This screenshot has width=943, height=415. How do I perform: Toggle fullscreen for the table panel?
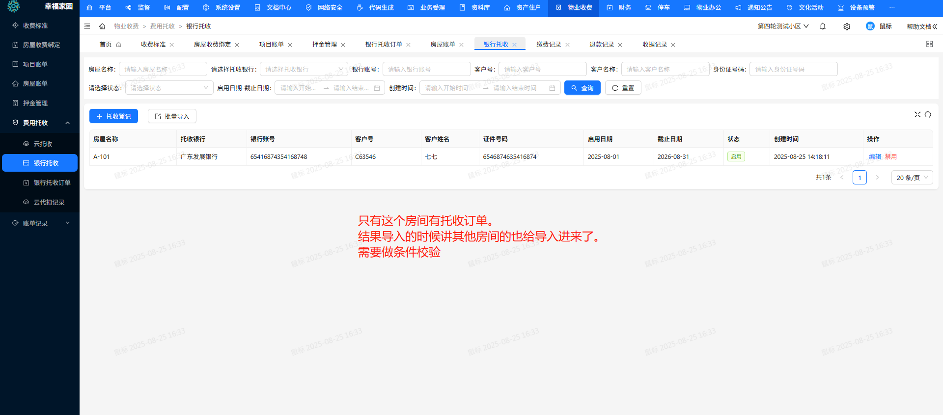click(x=917, y=114)
